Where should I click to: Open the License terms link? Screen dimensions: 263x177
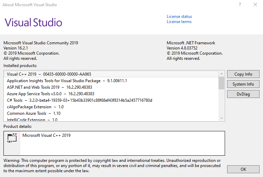[x=179, y=22]
